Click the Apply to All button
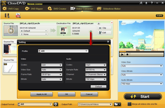The width and height of the screenshot is (165, 108). (41, 94)
